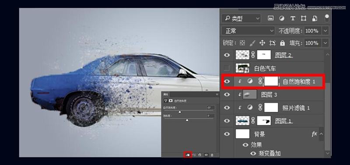Lock artboard nesting crop icon
This screenshot has height=165, width=350.
click(272, 42)
